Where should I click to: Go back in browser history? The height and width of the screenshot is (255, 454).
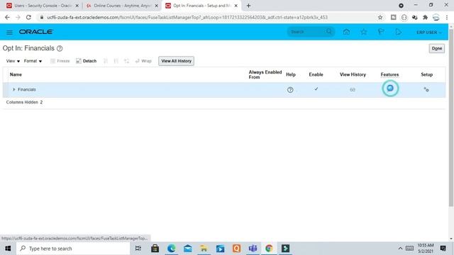[x=7, y=17]
